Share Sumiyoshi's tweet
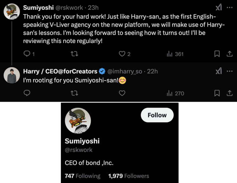 pos(229,54)
